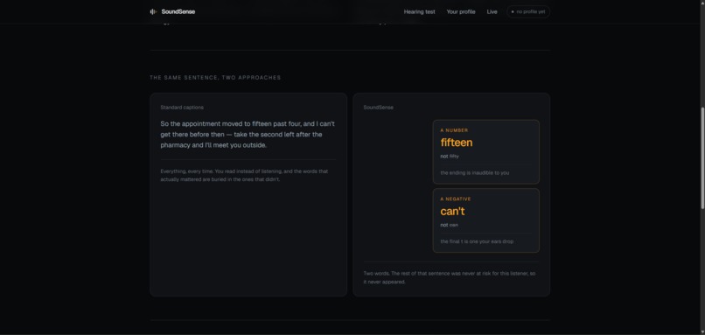Viewport: 705px width, 335px height.
Task: Open the Hearing test page
Action: click(x=419, y=11)
